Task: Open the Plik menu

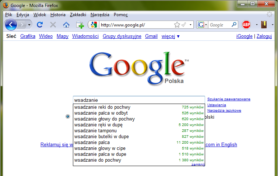Action: pos(8,15)
